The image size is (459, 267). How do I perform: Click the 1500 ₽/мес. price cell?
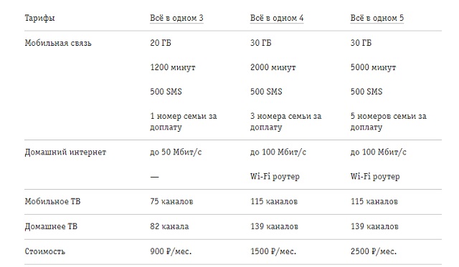point(273,251)
